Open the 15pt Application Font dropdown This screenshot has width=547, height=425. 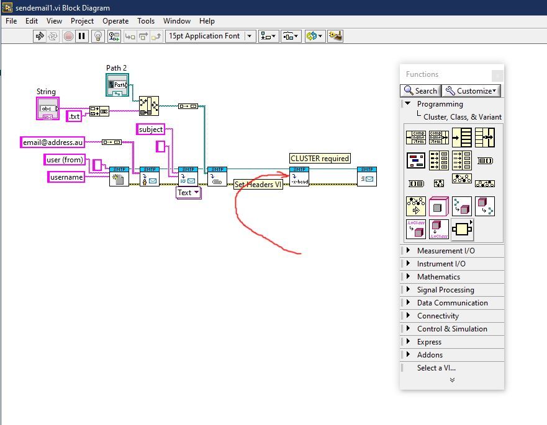point(210,36)
